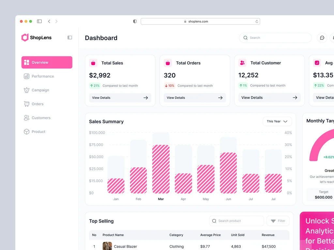Screen dimensions: 334x250
Task: Click the ShopLens logo
Action: [37, 38]
